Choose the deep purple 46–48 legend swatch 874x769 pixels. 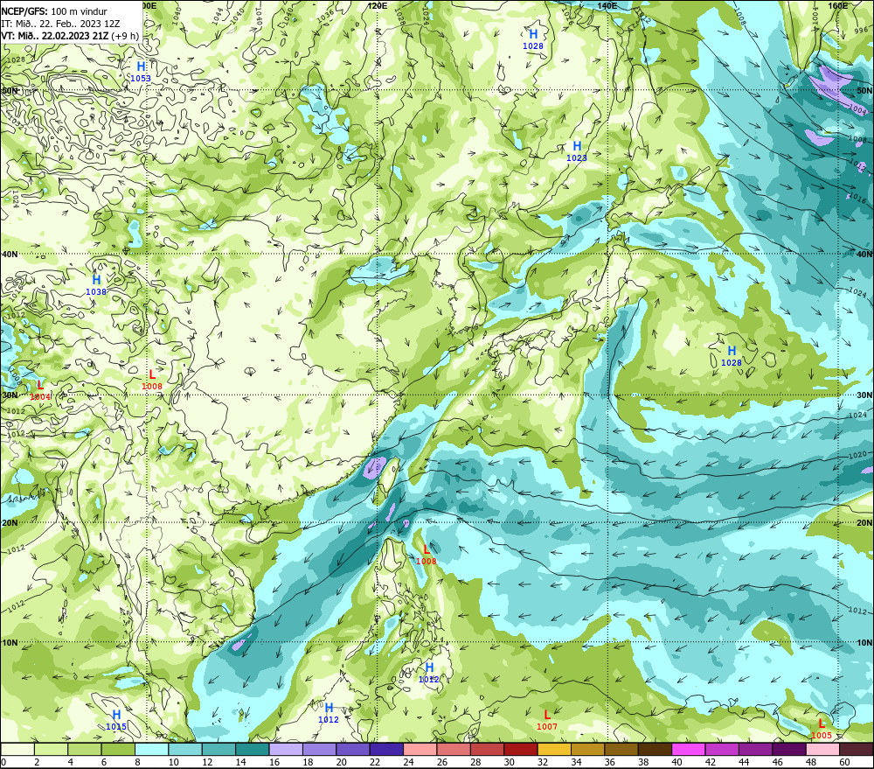click(790, 749)
